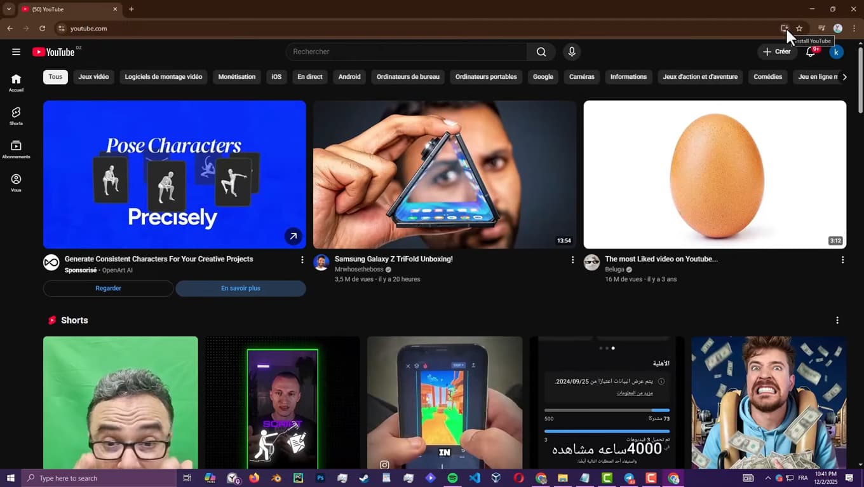Screen dimensions: 864x487
Task: Open Samsung Galaxy Z TriFold Unboxing title
Action: pos(394,259)
